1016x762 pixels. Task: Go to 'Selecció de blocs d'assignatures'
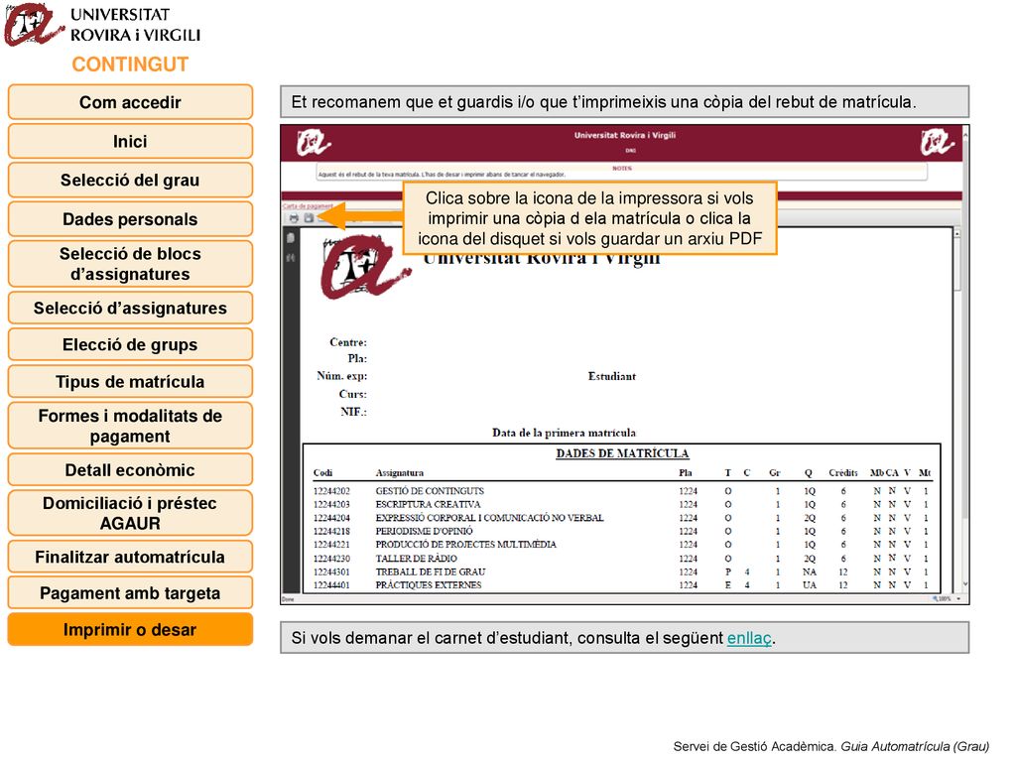pyautogui.click(x=130, y=264)
